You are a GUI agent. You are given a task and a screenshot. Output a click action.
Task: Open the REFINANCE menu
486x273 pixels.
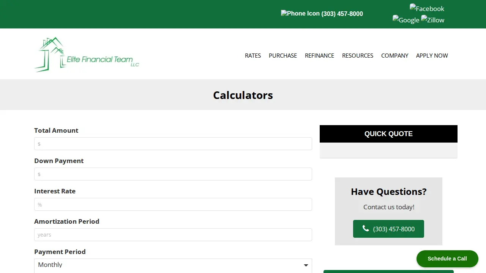point(319,56)
